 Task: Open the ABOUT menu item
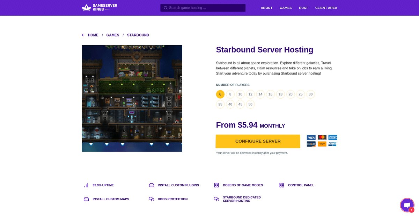266,8
